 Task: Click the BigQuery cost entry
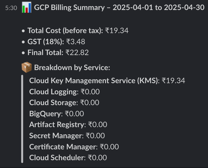click(x=57, y=114)
